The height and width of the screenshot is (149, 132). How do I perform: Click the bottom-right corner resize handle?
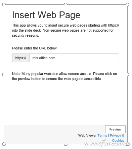tap(127, 144)
